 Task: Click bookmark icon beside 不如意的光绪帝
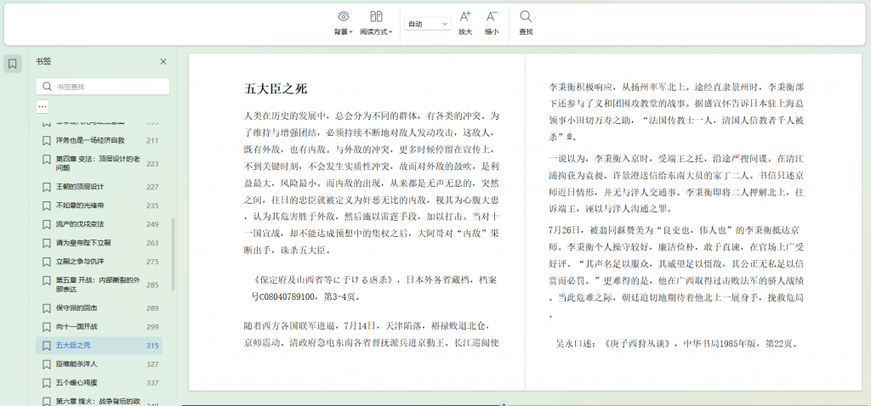[46, 206]
